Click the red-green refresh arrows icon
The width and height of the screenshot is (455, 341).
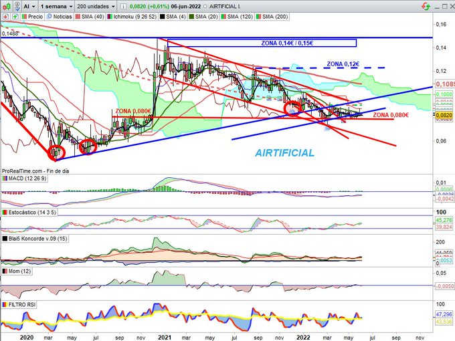pyautogui.click(x=426, y=6)
